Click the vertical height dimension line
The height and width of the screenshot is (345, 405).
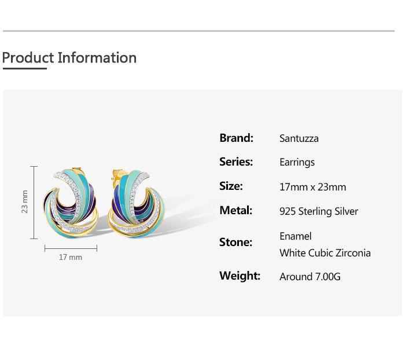tap(34, 203)
